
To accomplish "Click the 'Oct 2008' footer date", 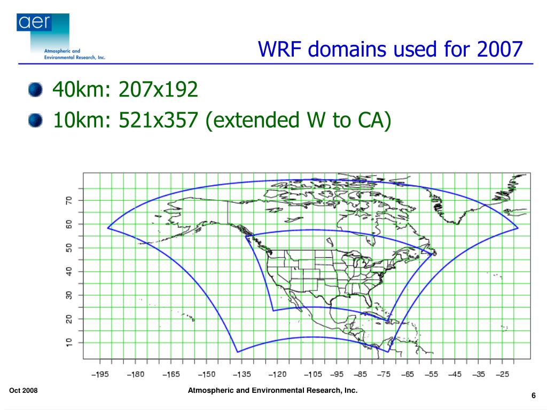I will coord(24,390).
